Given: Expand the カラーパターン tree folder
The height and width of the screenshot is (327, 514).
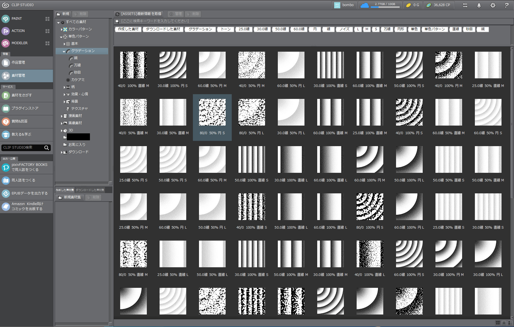Looking at the screenshot, I should point(62,29).
